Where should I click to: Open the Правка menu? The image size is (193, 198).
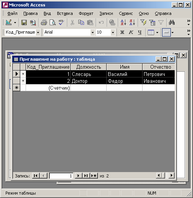[31, 13]
